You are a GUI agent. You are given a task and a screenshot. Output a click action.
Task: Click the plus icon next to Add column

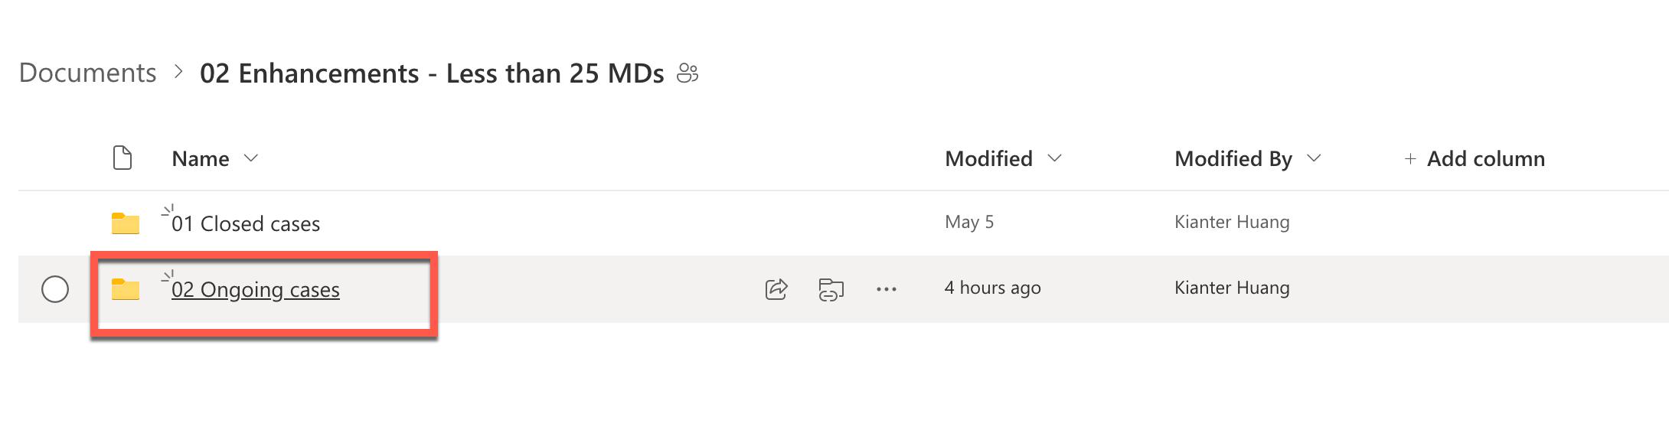[x=1409, y=159]
